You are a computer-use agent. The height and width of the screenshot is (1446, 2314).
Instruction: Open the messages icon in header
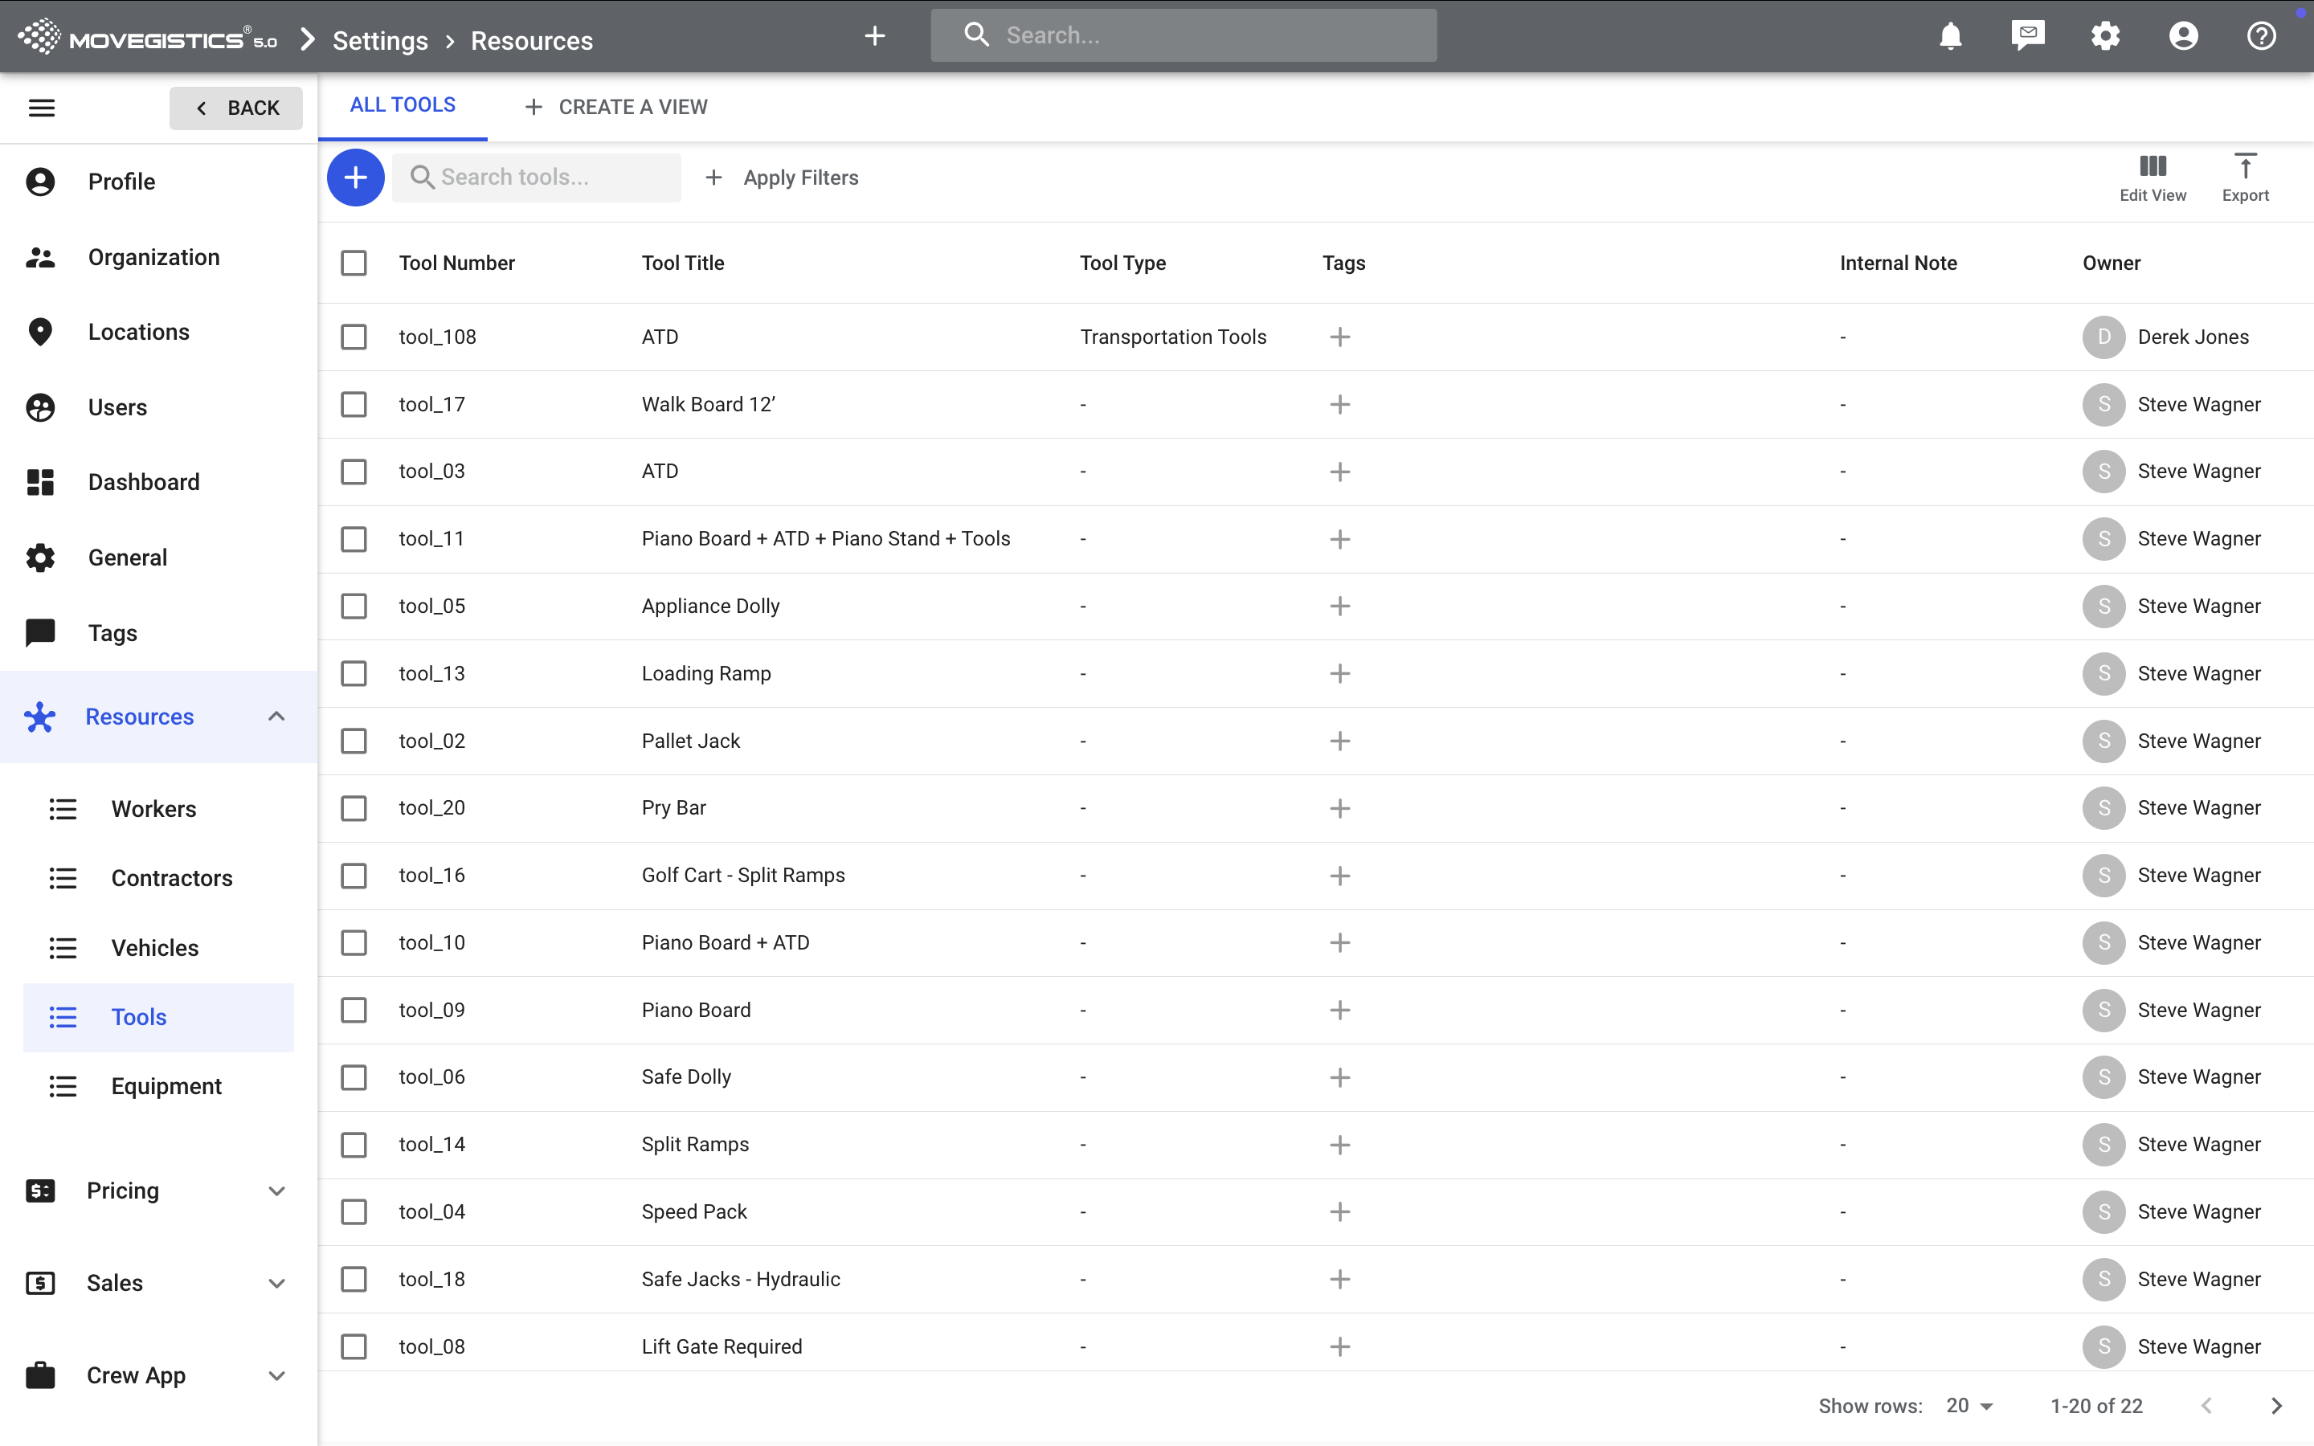[x=2027, y=36]
